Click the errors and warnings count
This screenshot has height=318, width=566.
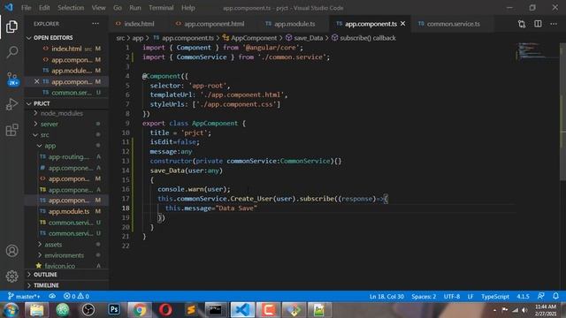click(x=76, y=297)
